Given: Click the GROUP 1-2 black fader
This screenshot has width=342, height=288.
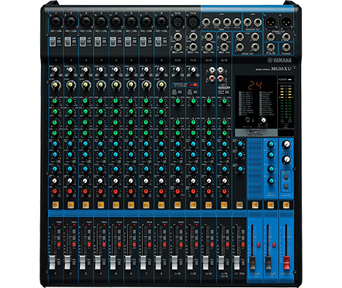Looking at the screenshot, I should 253,263.
